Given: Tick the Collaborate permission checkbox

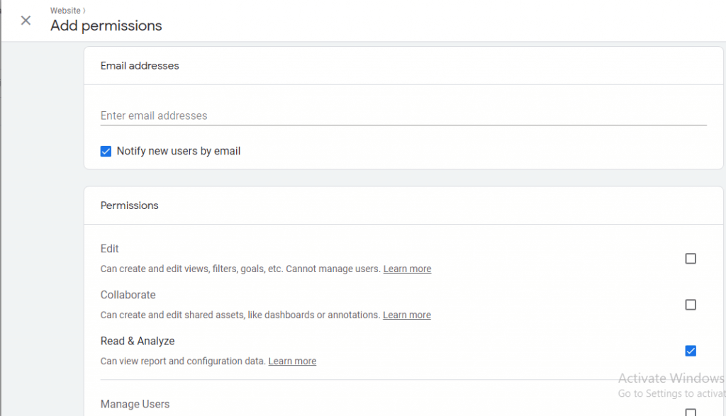Looking at the screenshot, I should click(691, 305).
